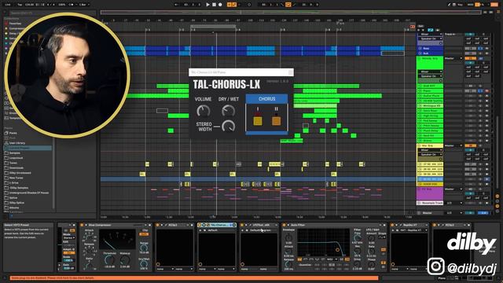
Task: Select User Library in browser places
Action: (x=17, y=143)
